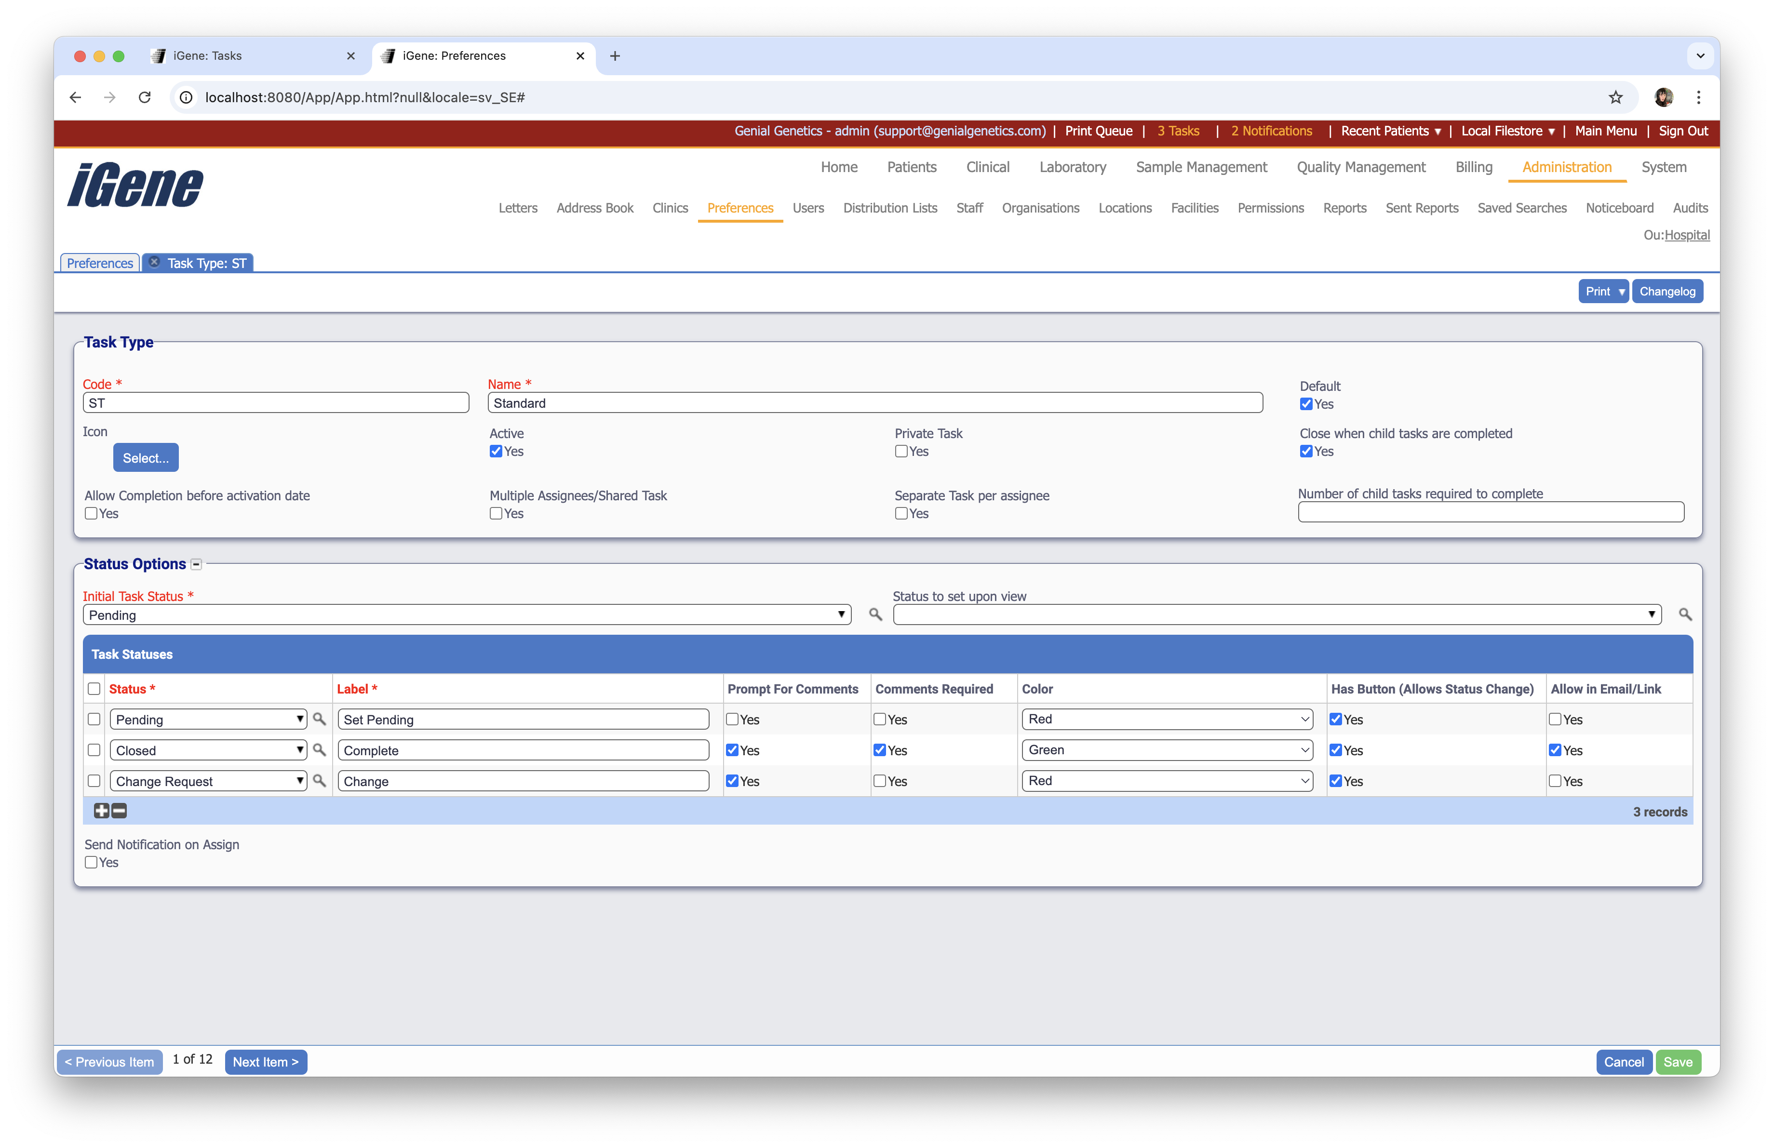Click the search icon on Change Request row

319,781
